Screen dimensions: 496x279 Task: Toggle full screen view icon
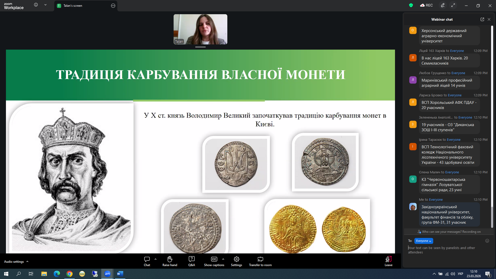(453, 5)
